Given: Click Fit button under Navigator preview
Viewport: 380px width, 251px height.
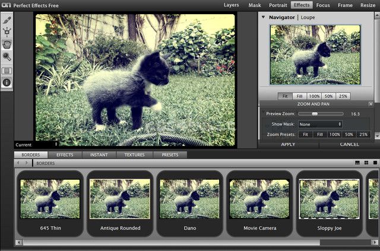Looking at the screenshot, I should (x=285, y=96).
